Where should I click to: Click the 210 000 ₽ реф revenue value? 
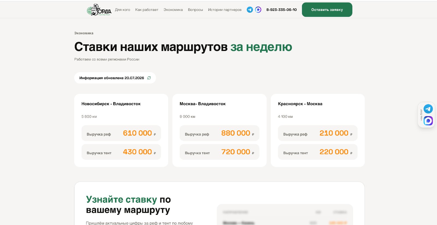(x=336, y=133)
